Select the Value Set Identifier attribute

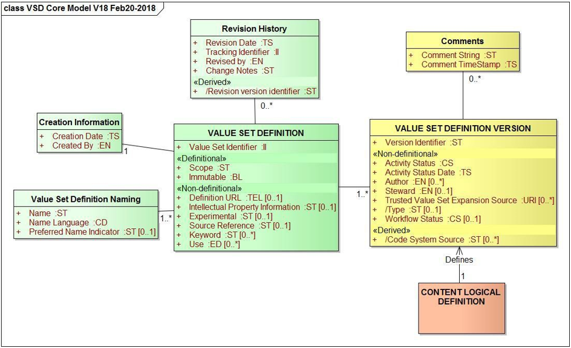(227, 147)
